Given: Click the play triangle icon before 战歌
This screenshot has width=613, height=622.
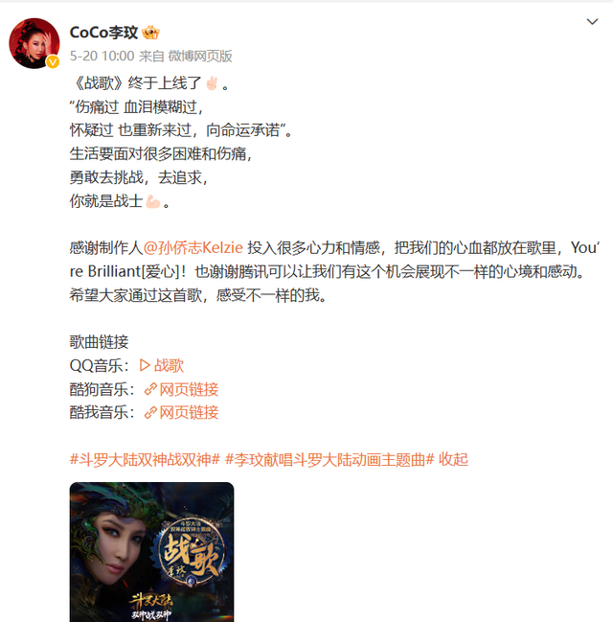Looking at the screenshot, I should [x=145, y=365].
